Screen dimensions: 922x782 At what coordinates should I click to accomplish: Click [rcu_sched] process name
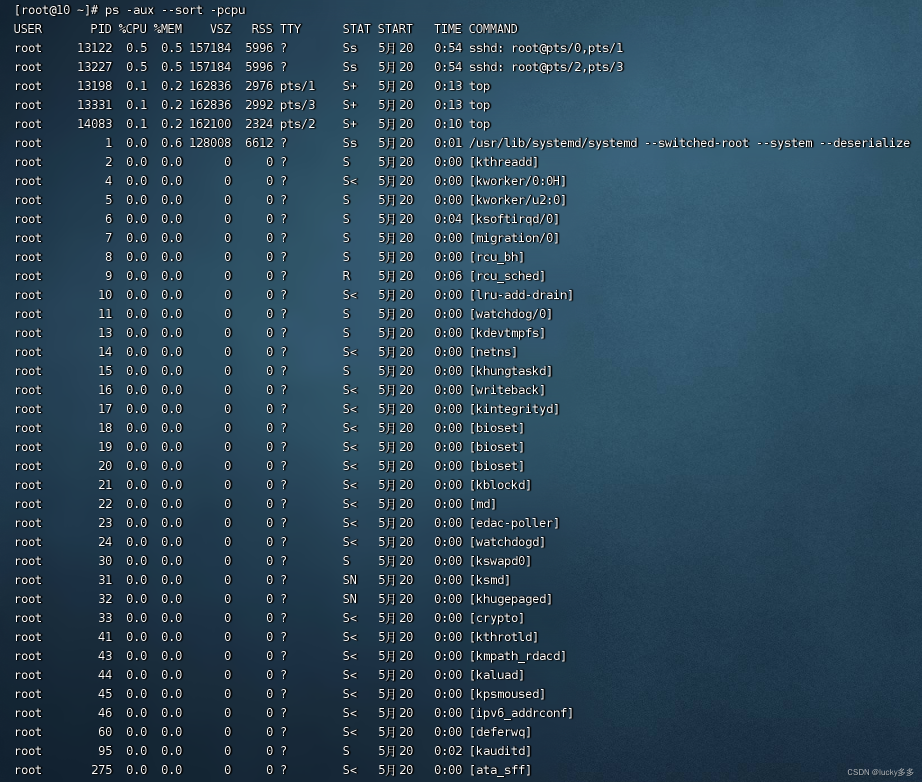(x=507, y=276)
